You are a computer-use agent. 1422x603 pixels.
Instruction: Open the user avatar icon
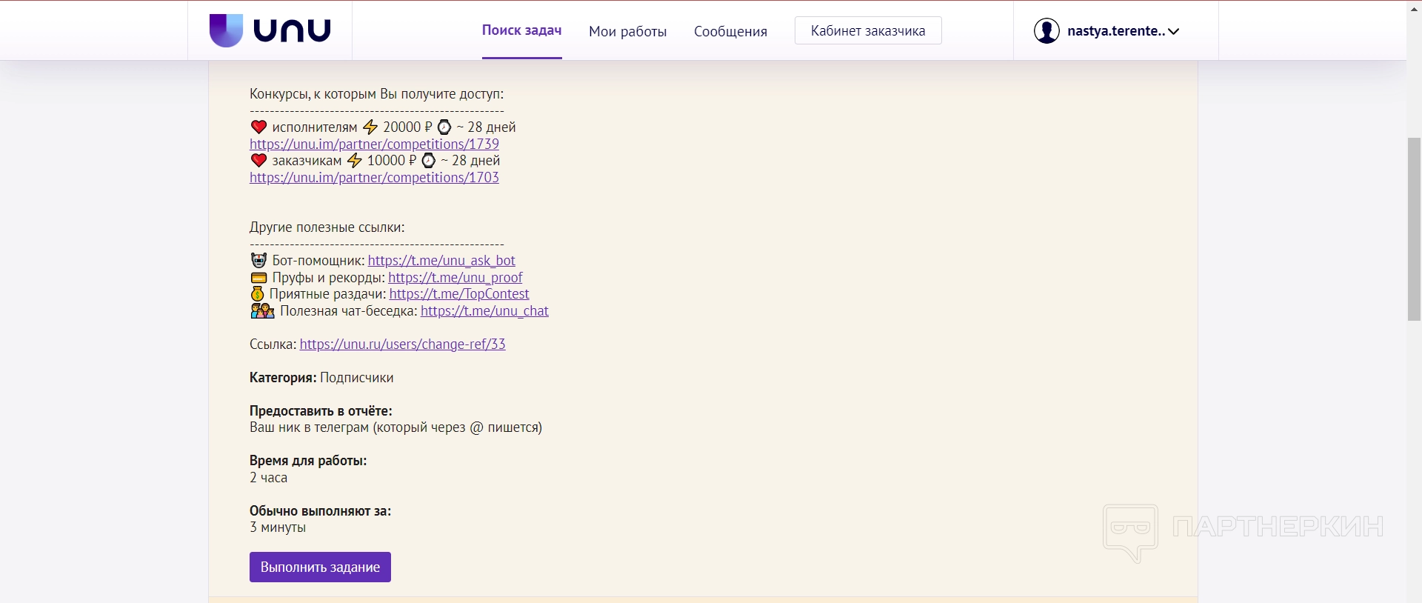point(1047,31)
